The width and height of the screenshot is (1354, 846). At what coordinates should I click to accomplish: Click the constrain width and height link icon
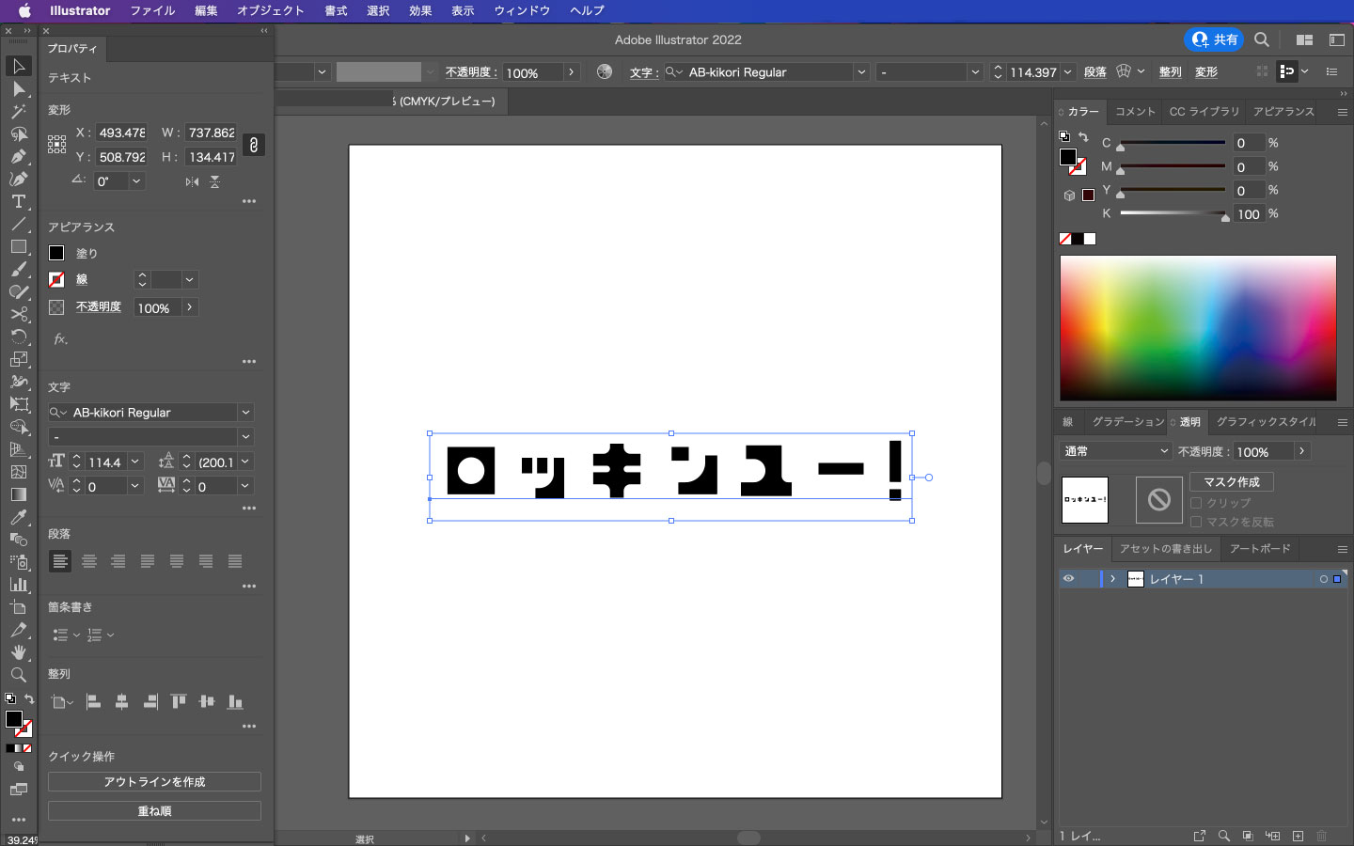pos(253,145)
